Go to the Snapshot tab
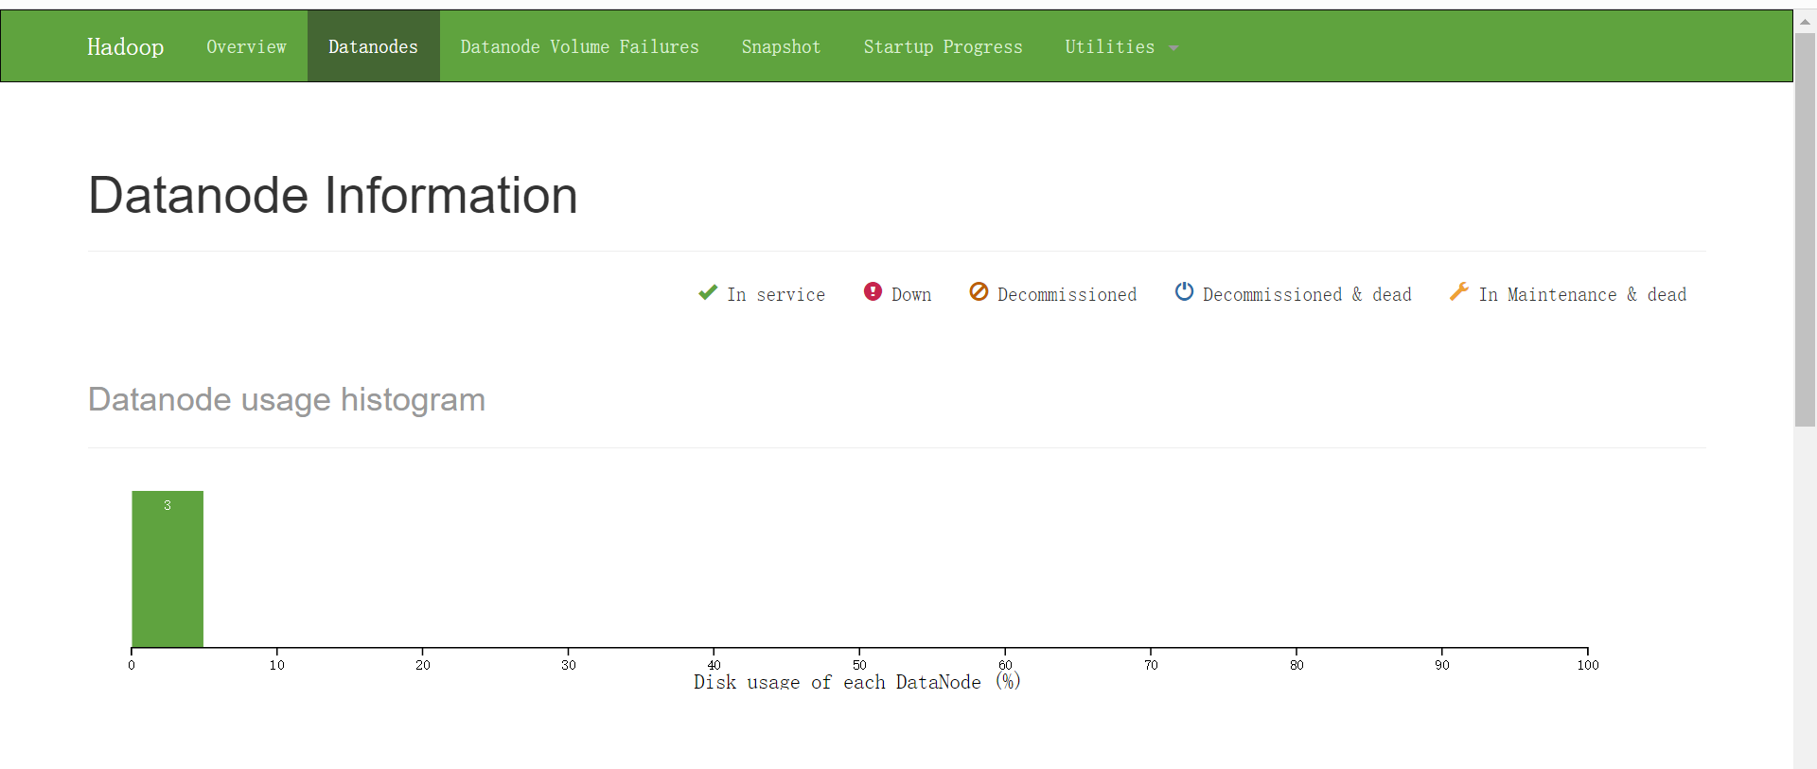 coord(781,46)
